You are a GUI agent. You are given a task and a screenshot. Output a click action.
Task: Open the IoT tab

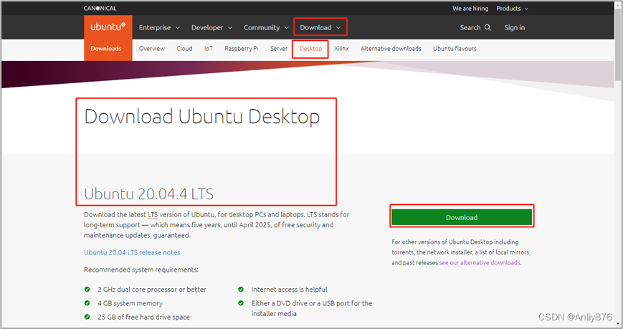click(x=209, y=49)
